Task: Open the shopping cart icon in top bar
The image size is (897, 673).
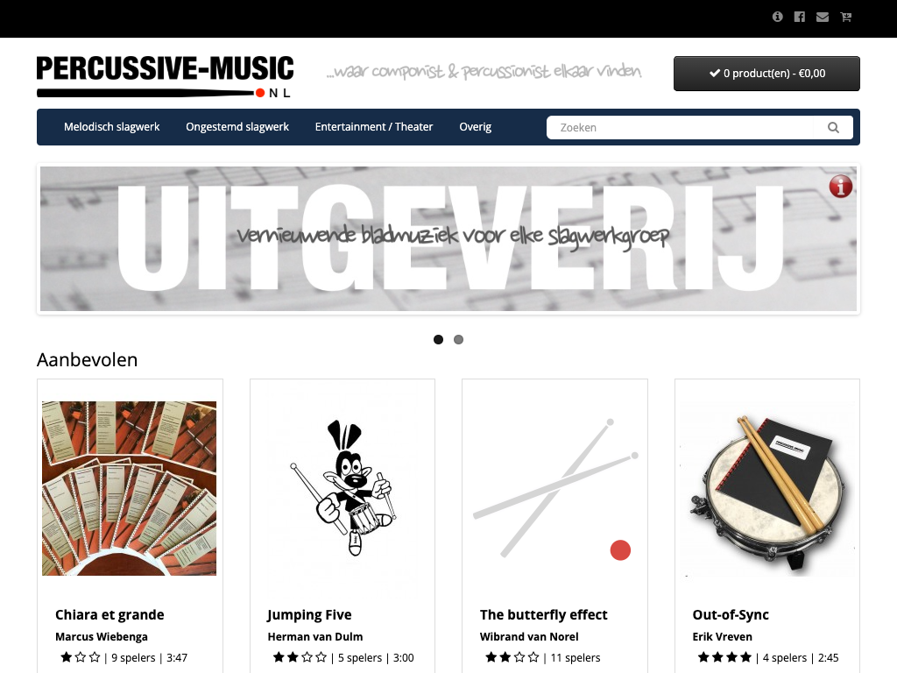Action: click(x=845, y=17)
